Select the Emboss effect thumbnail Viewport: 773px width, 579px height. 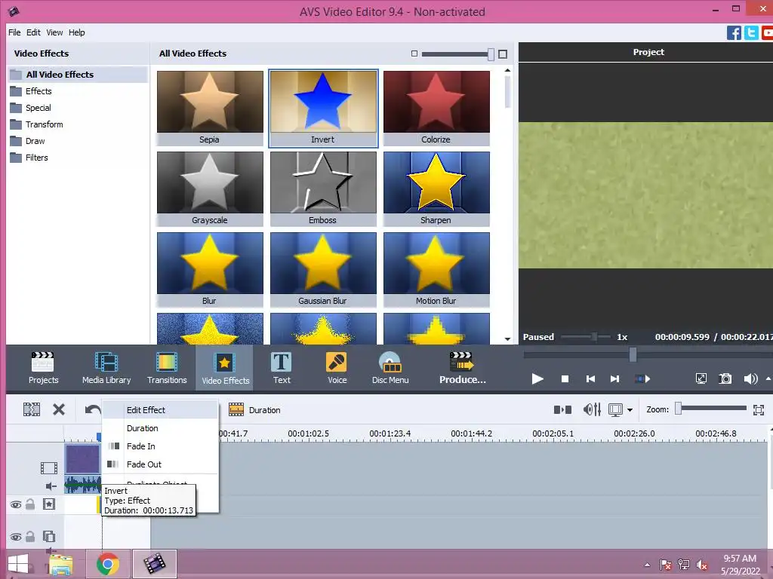click(323, 188)
